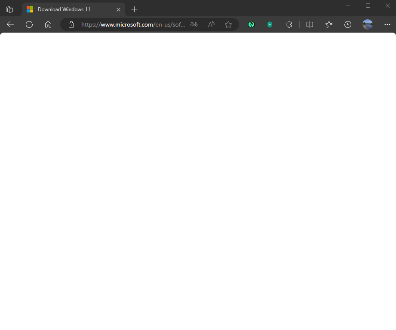Open the Favorites list panel
Viewport: 396px width, 330px height.
coord(329,24)
